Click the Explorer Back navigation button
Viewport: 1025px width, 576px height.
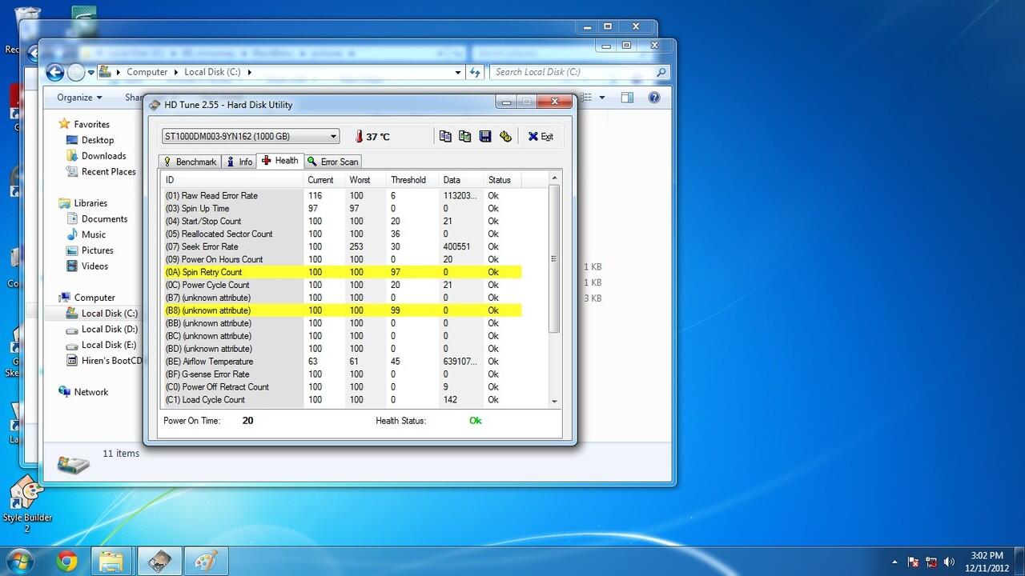55,73
